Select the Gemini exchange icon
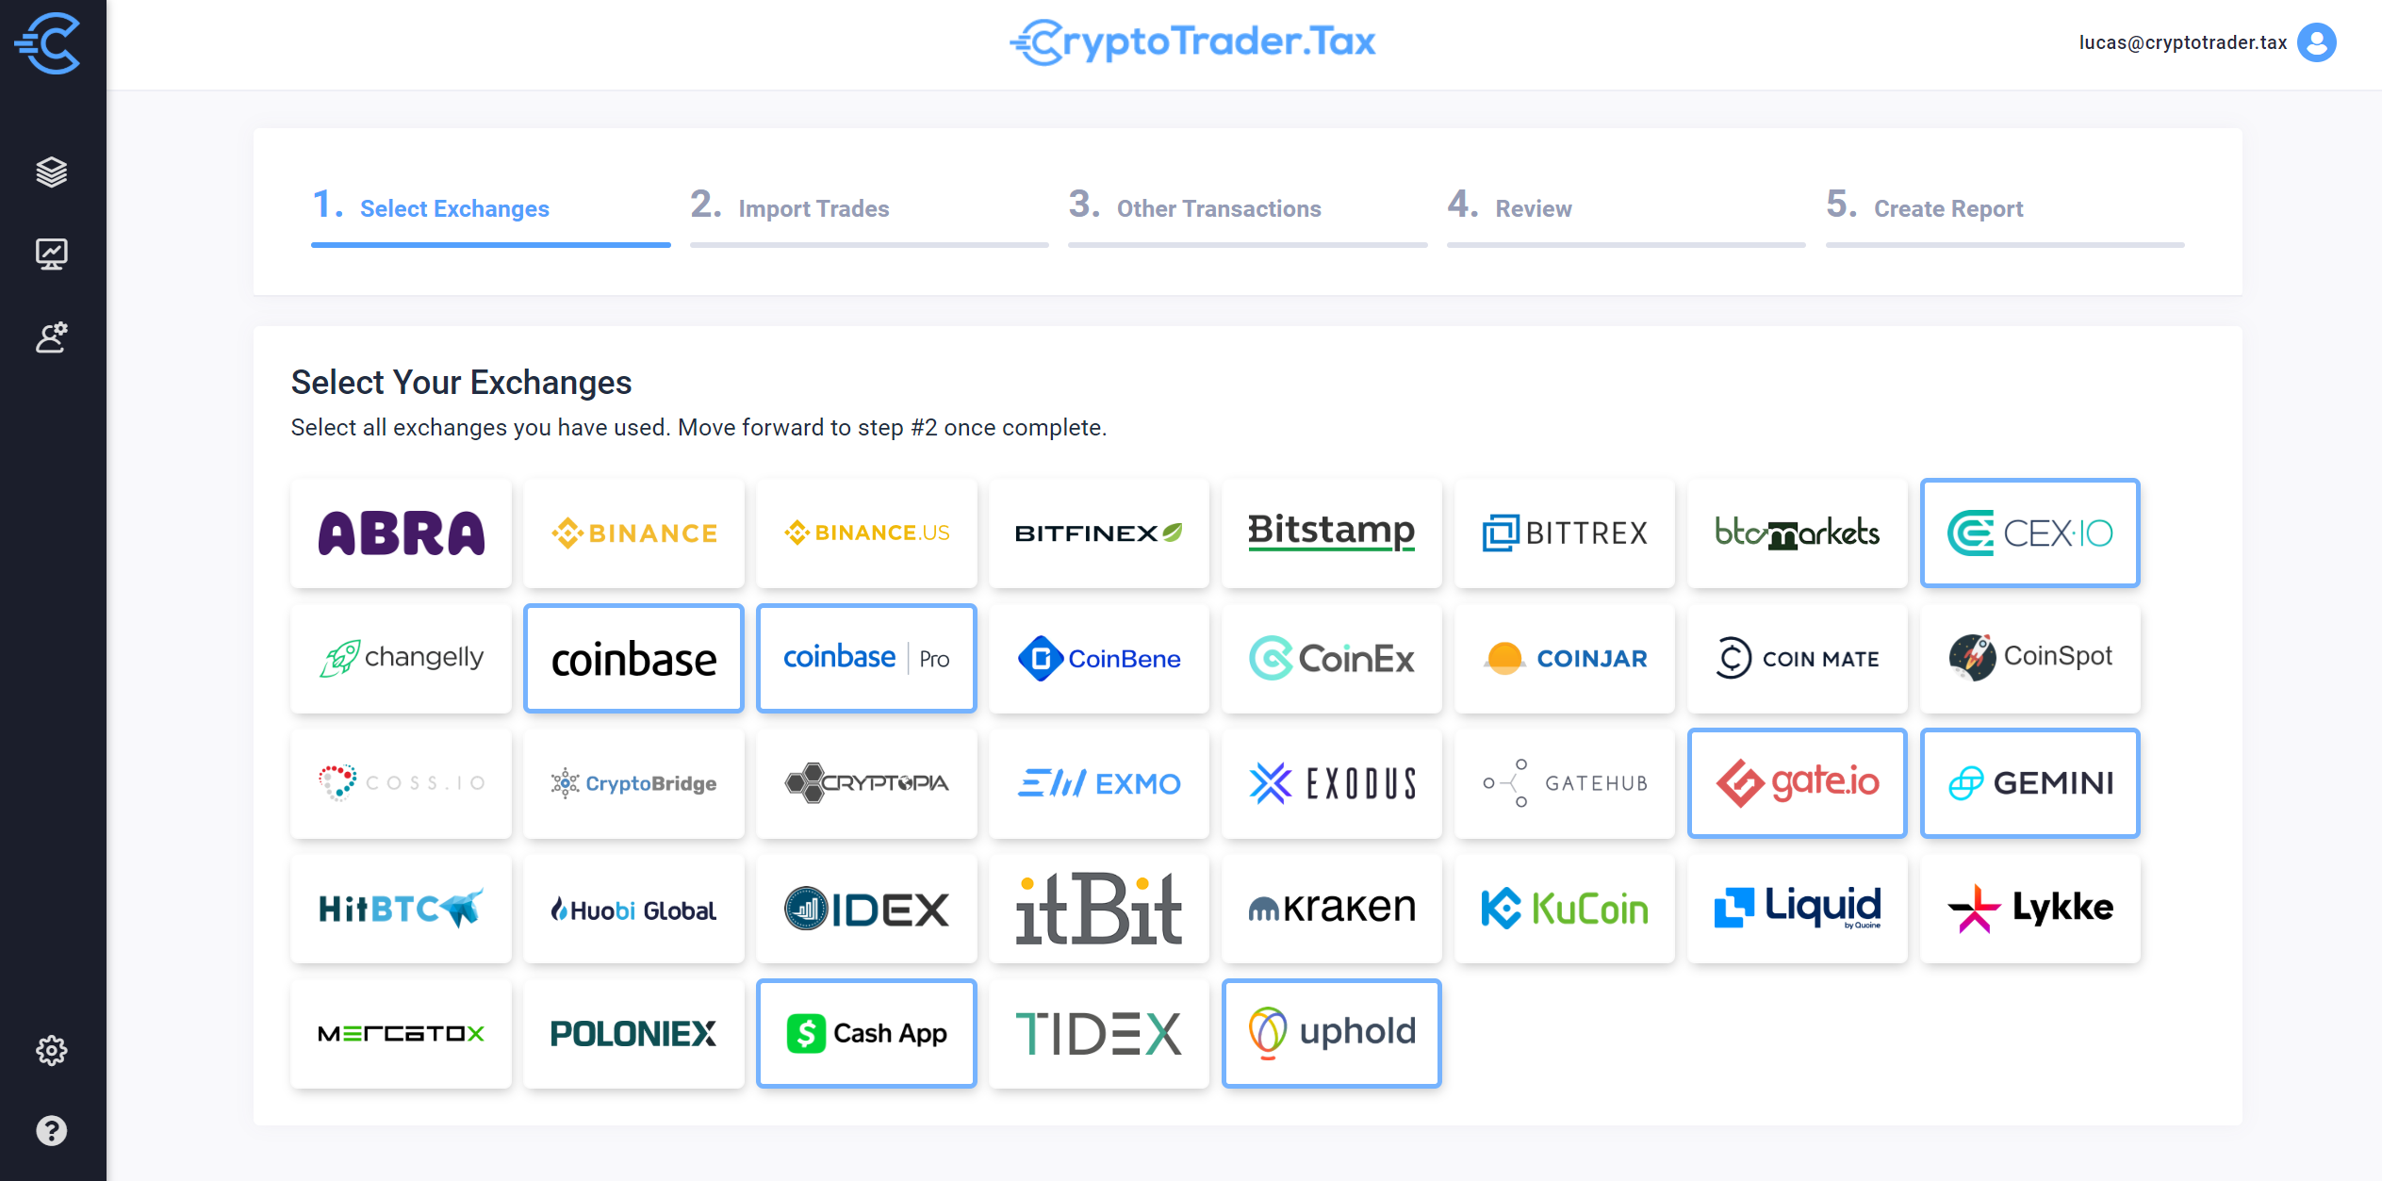 (x=2029, y=781)
